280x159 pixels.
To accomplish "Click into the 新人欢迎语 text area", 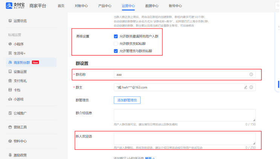I will [x=184, y=138].
